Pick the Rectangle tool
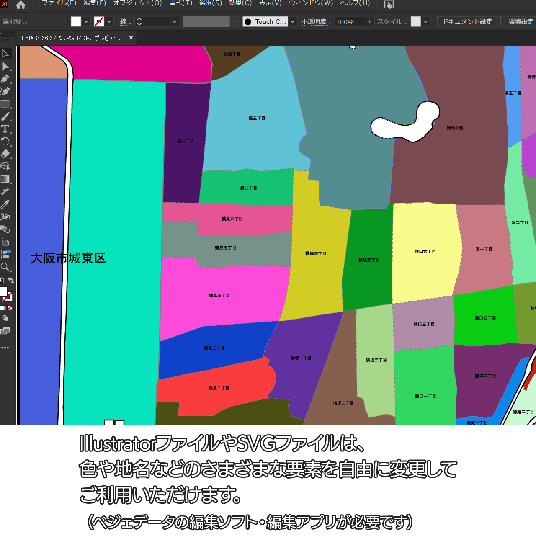This screenshot has height=536, width=536. coord(5,104)
